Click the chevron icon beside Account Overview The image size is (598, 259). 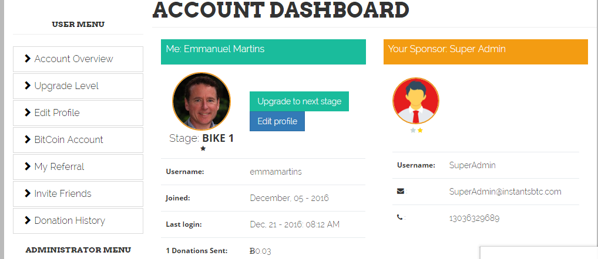[x=27, y=59]
